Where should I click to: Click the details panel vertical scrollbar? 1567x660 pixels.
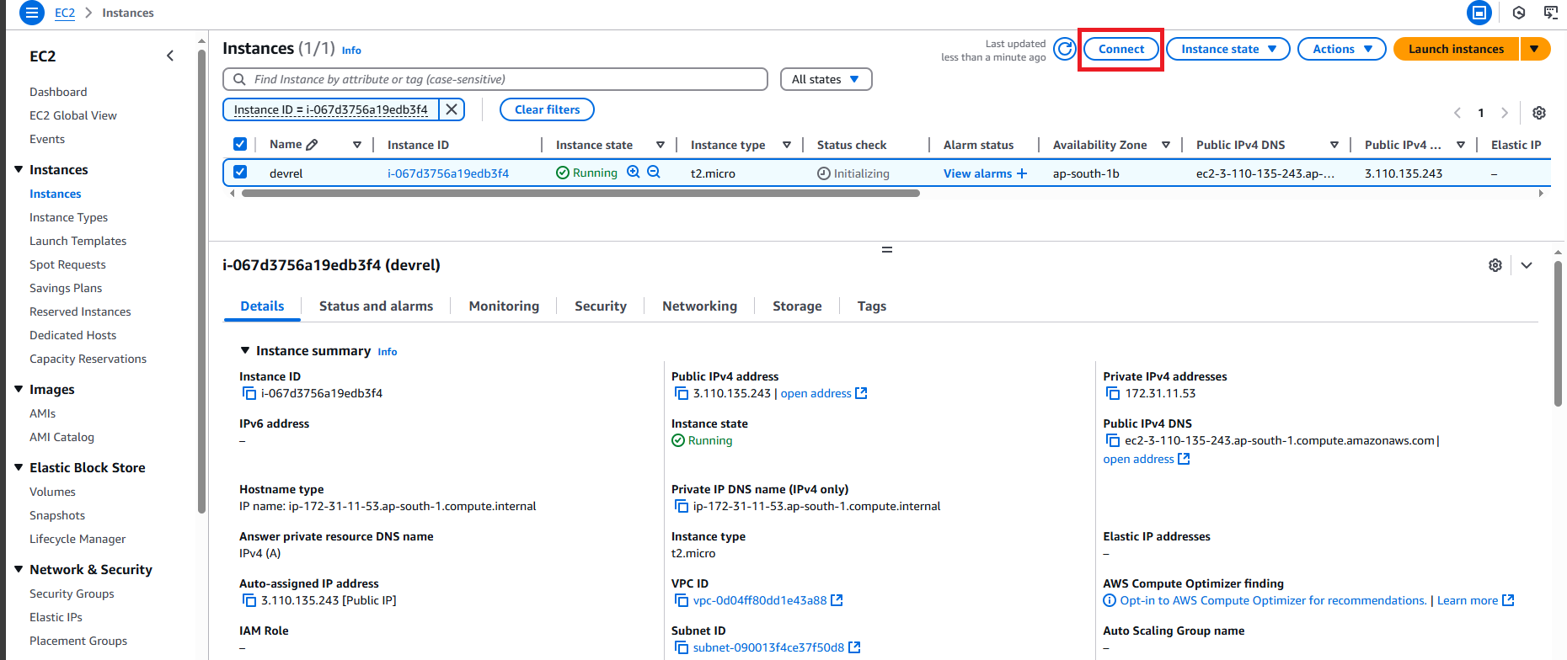pos(1558,334)
